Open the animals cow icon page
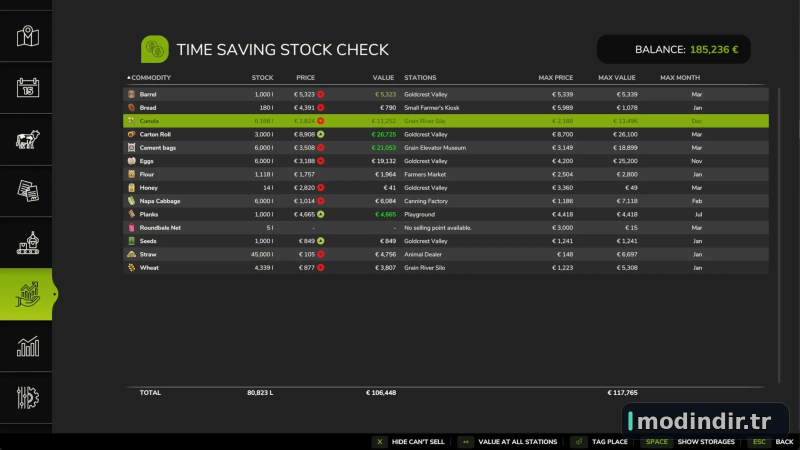 (x=27, y=139)
